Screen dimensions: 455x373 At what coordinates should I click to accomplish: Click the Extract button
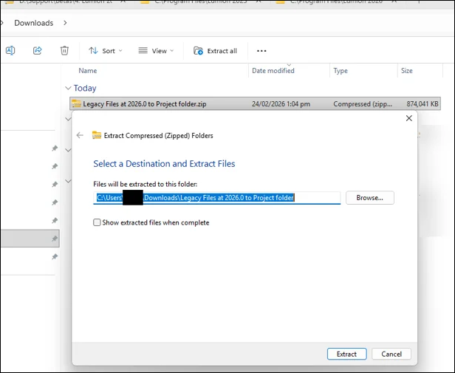[x=346, y=354]
